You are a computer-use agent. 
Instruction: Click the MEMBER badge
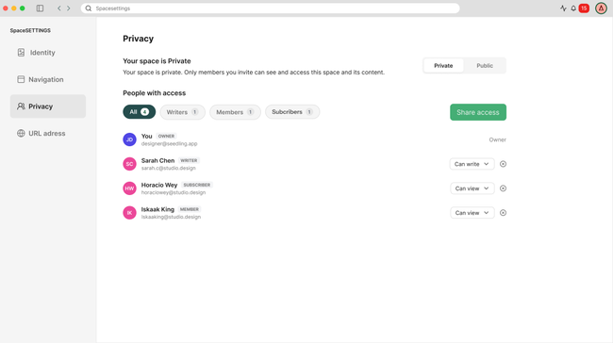click(190, 209)
